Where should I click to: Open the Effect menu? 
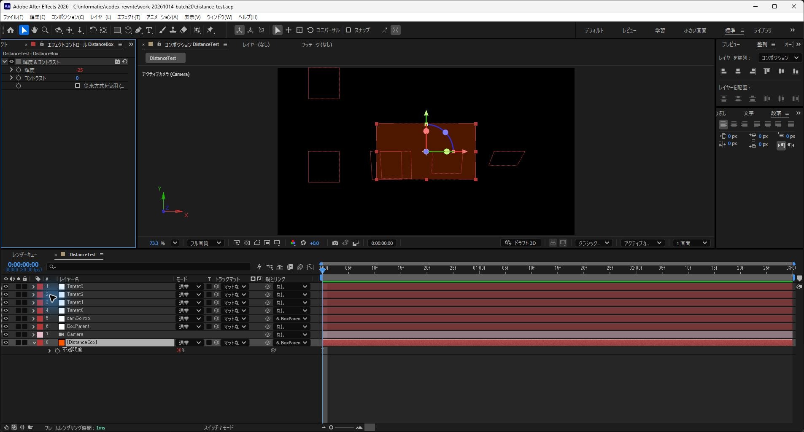(129, 17)
